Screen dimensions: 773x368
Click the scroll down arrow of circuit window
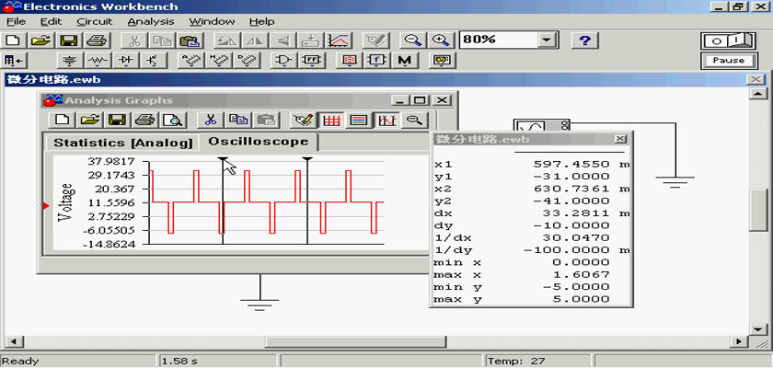tap(758, 329)
